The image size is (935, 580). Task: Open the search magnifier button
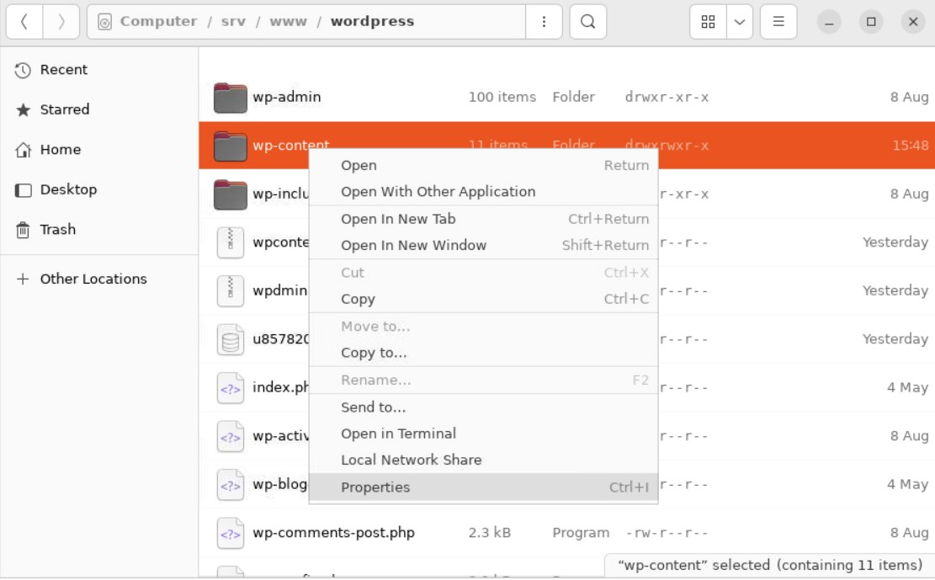(588, 22)
